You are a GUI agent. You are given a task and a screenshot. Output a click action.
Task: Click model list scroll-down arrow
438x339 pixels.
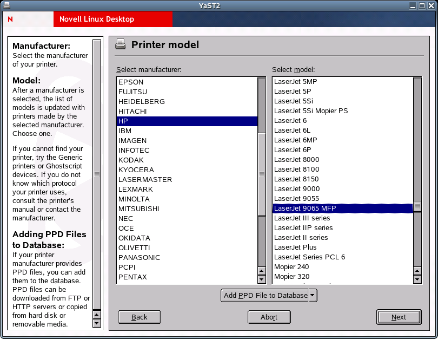click(417, 279)
